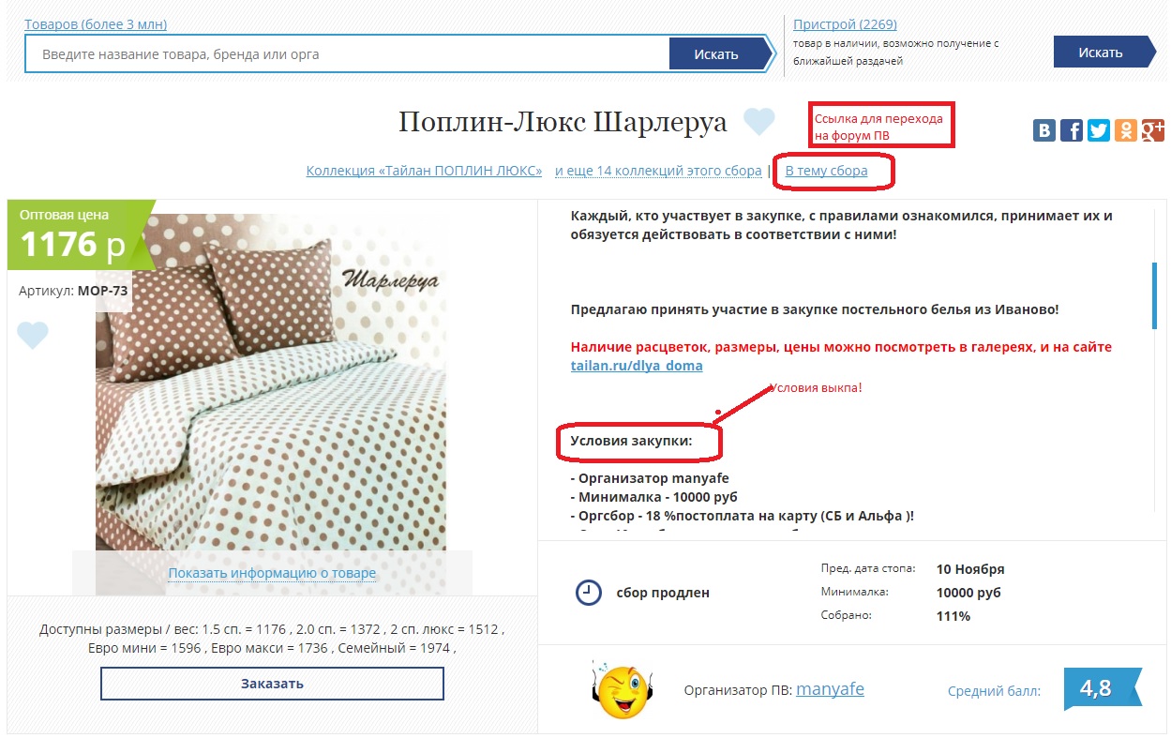Open Товаров (более 3 млн) tab link
Image resolution: width=1171 pixels, height=738 pixels.
96,24
